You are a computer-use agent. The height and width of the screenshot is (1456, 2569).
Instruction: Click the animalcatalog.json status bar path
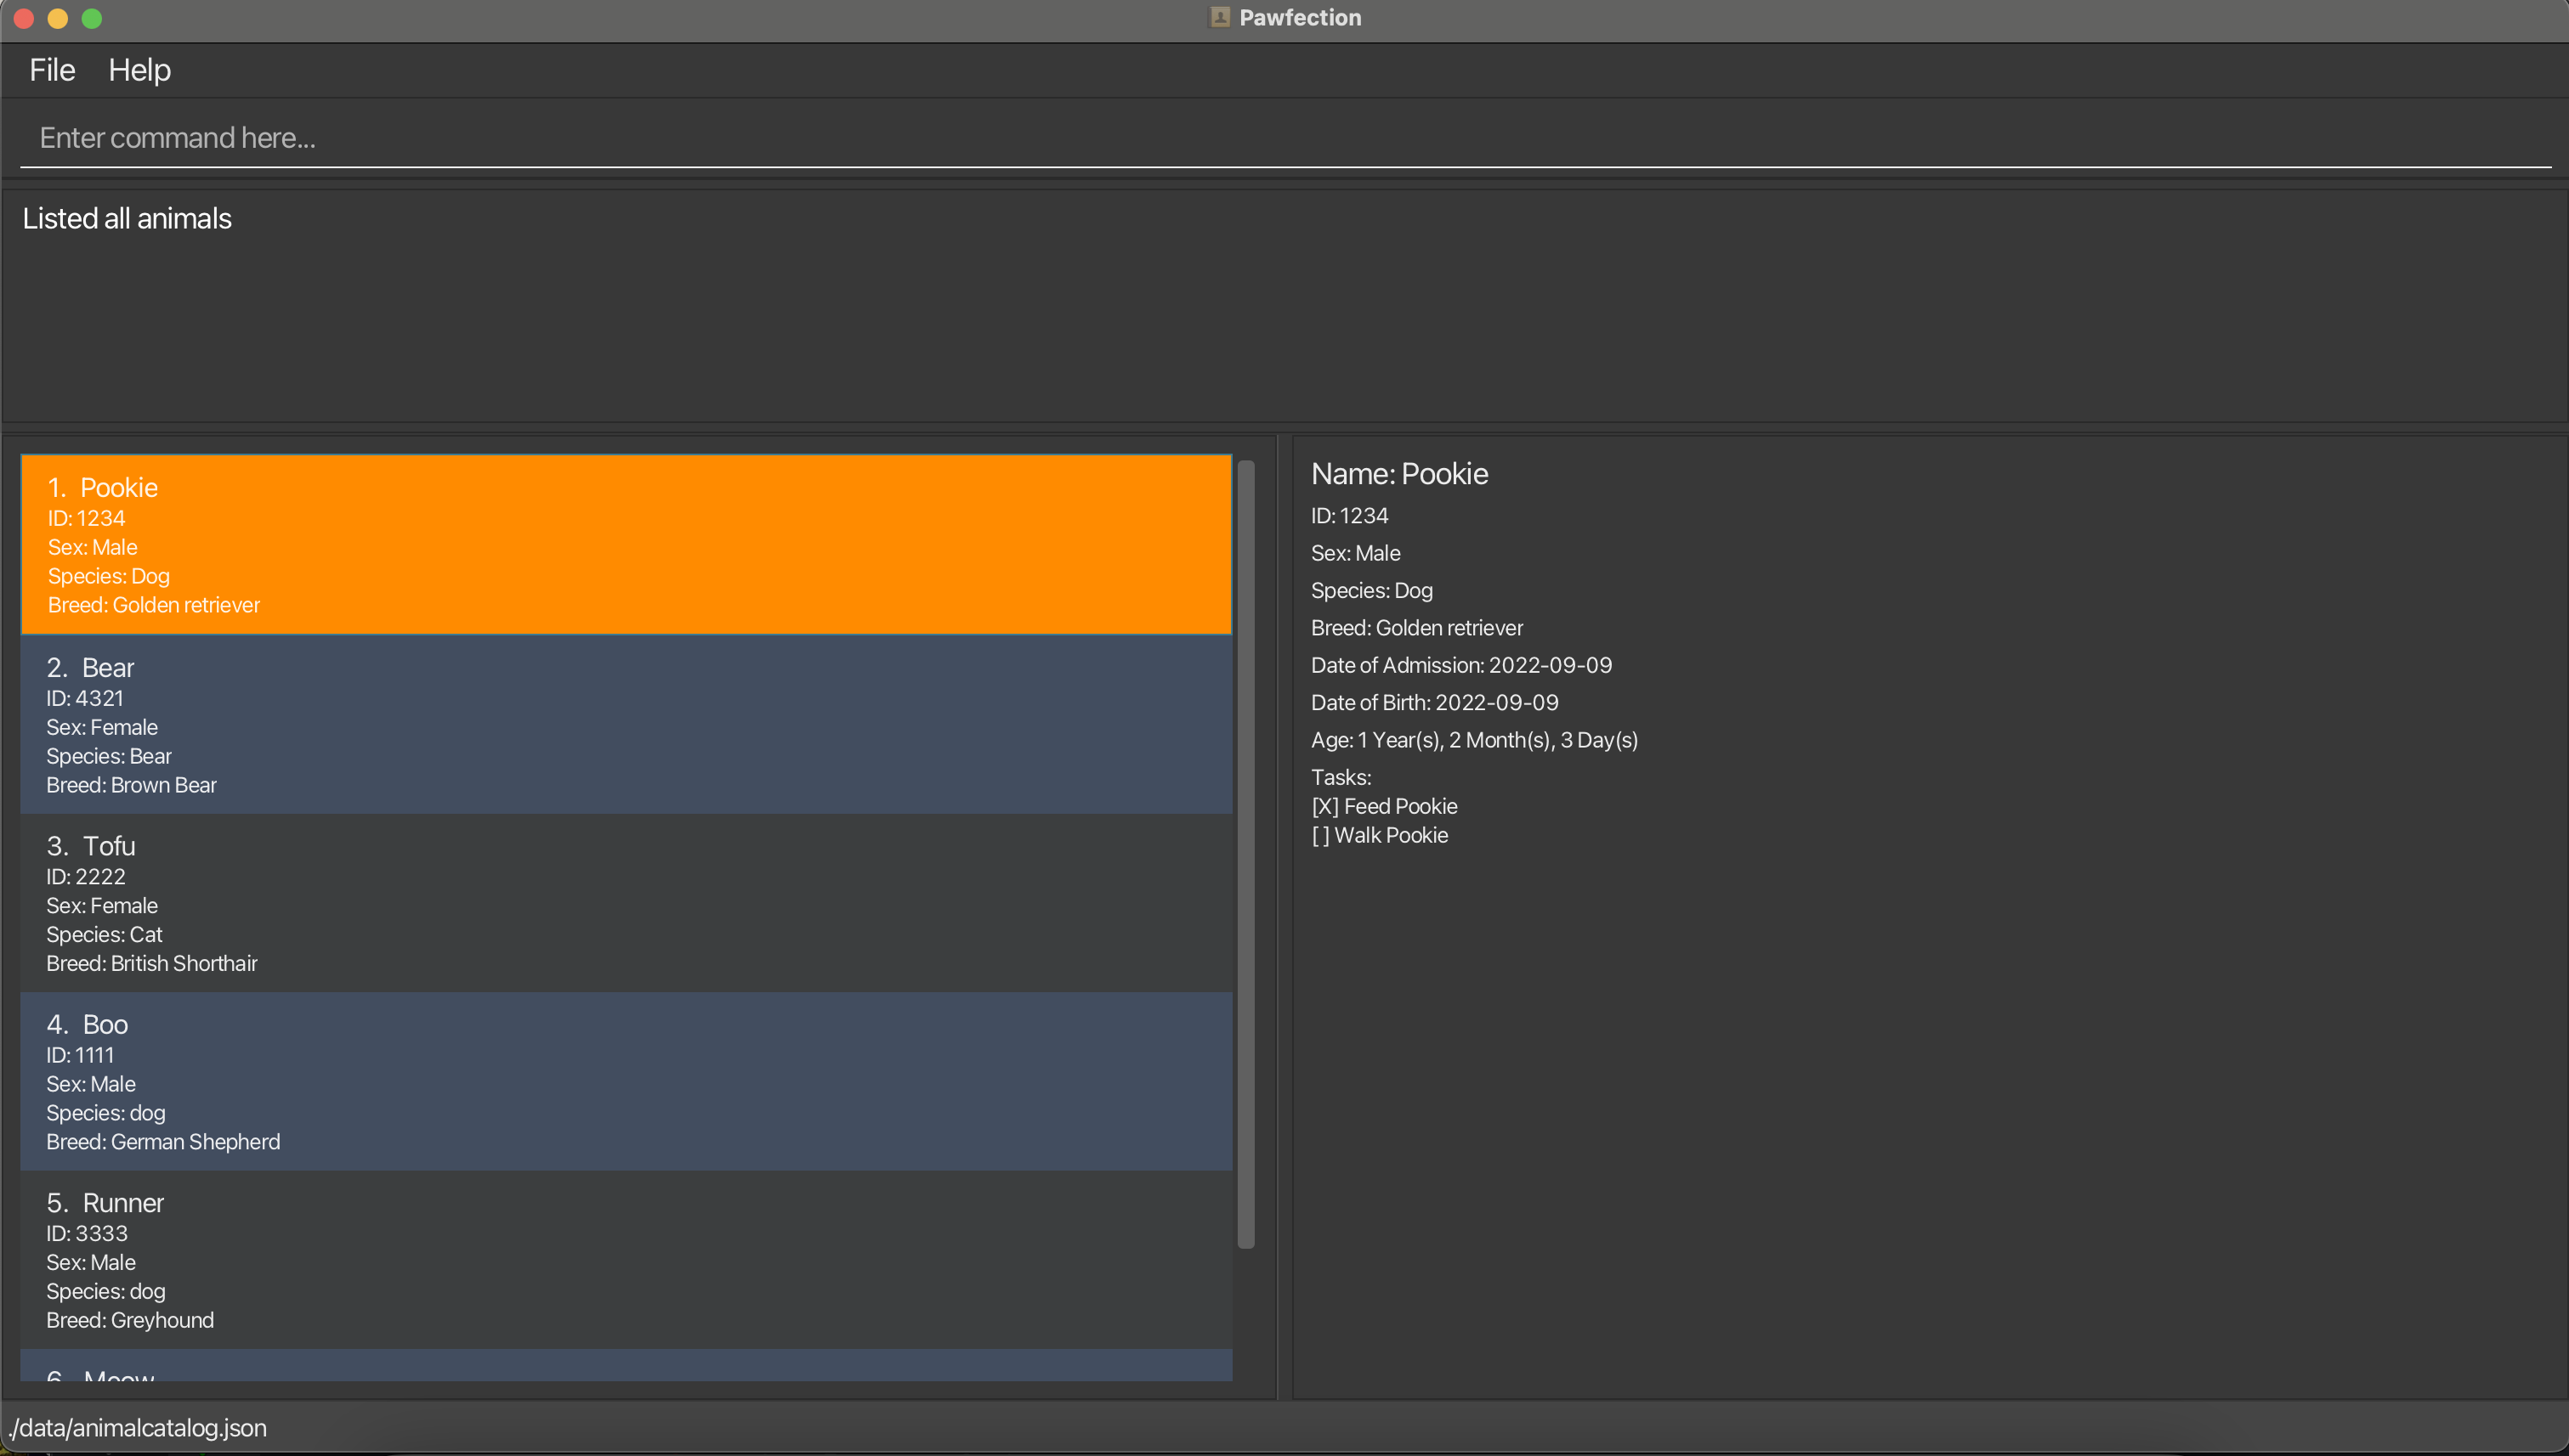[138, 1428]
